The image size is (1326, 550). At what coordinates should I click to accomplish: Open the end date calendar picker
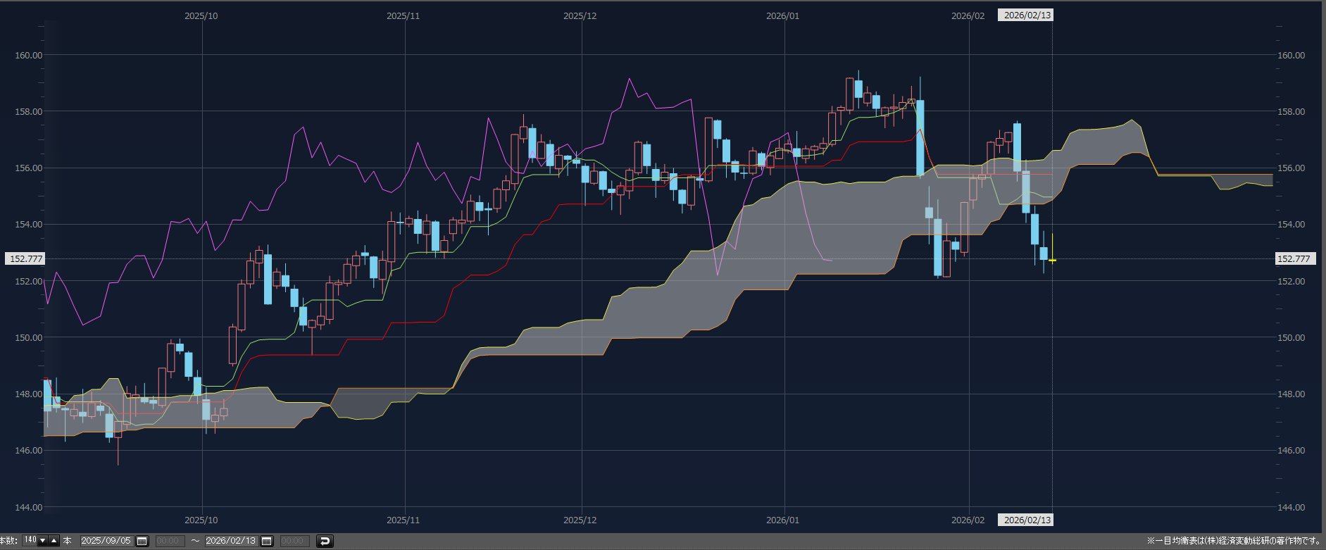267,541
